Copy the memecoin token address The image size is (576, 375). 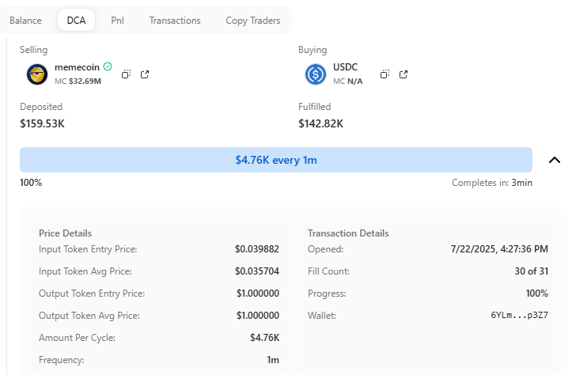point(126,74)
